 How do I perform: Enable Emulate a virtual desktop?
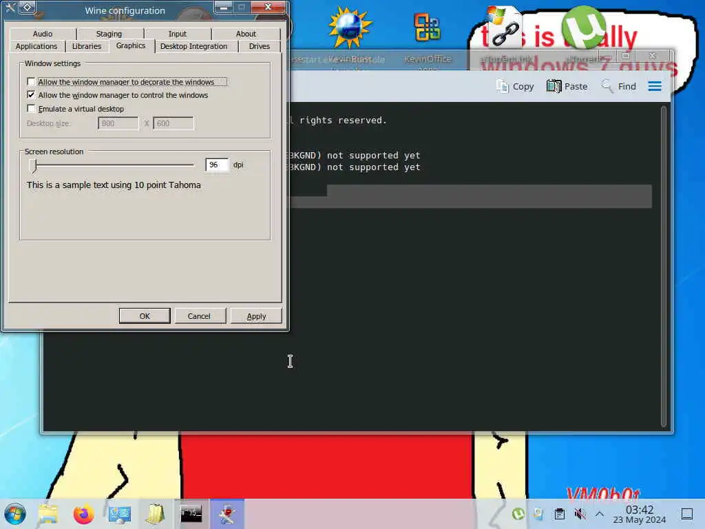[31, 108]
